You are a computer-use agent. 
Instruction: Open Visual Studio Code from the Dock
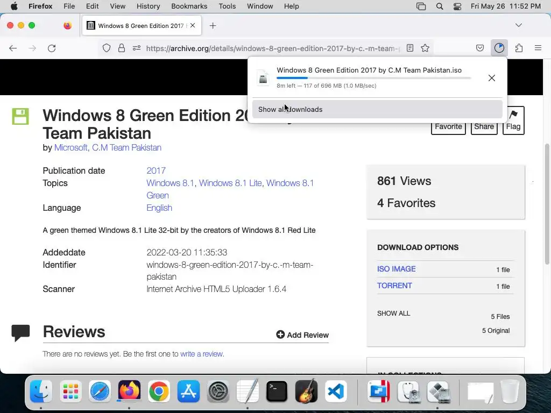click(336, 391)
